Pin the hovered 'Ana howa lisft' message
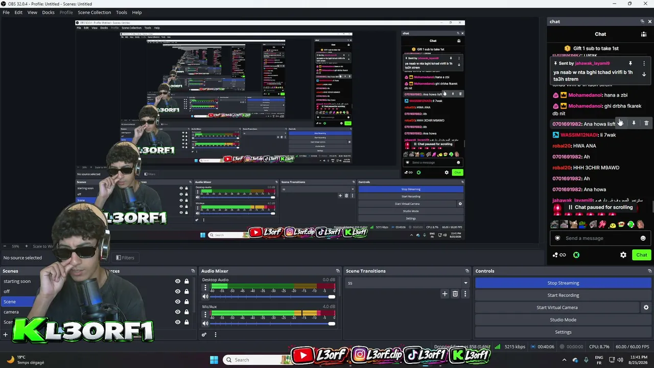654x368 pixels. click(x=634, y=123)
